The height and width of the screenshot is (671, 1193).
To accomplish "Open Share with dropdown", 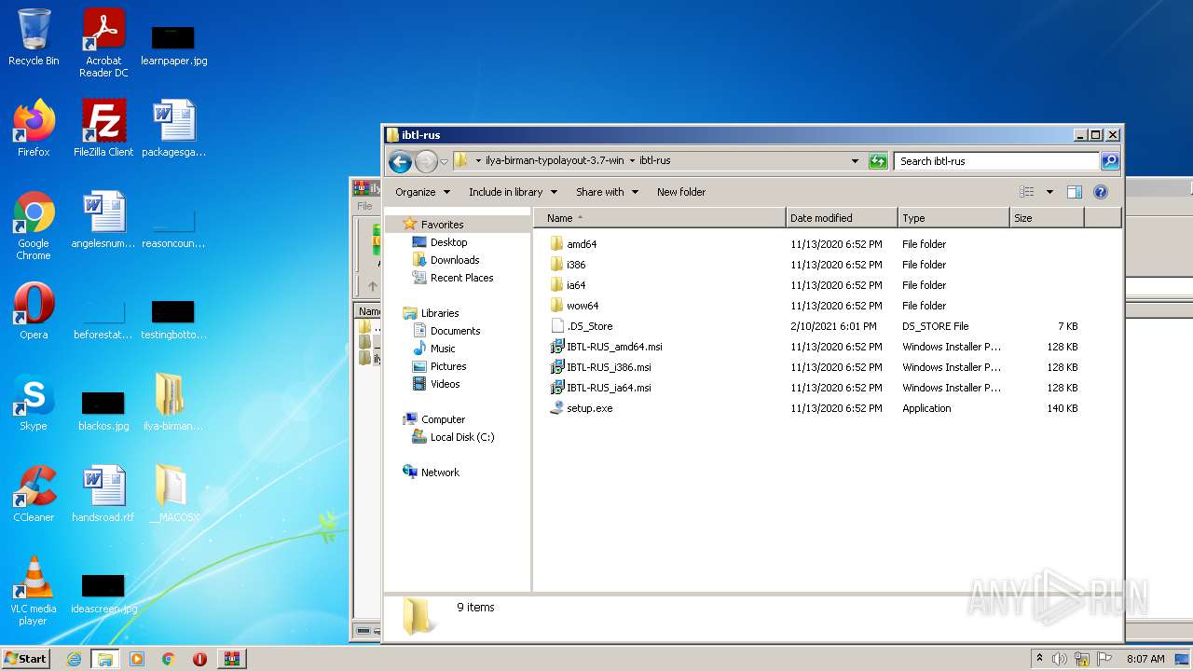I will coord(607,192).
